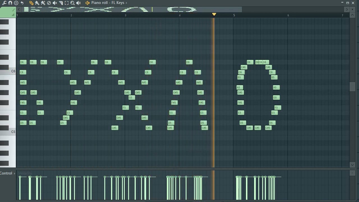The image size is (359, 202).
Task: Select the first A#5 note in bar 1
Action: pos(23,82)
